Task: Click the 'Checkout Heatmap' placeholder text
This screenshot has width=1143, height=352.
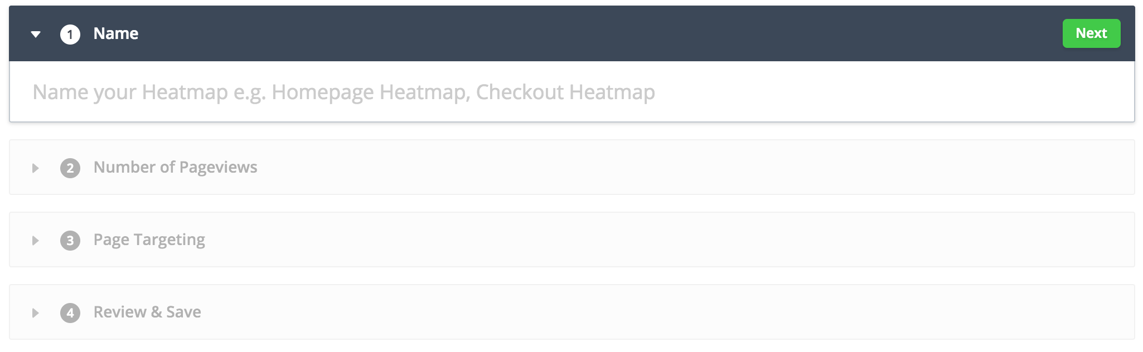Action: point(565,92)
